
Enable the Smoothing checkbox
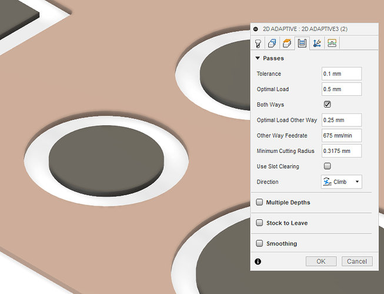[259, 243]
